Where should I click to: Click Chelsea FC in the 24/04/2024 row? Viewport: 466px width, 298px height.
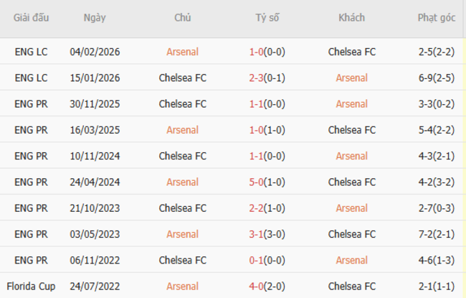point(351,182)
